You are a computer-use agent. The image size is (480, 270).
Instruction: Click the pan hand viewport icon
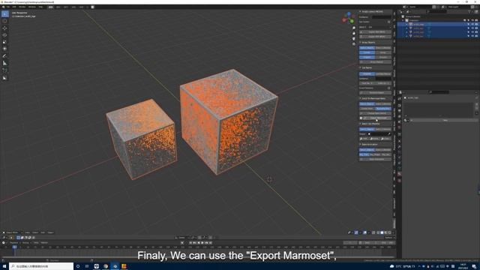point(354,33)
